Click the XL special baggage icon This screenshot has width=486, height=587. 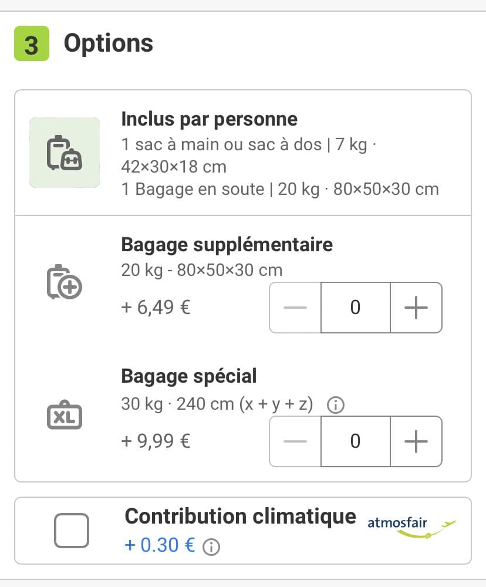(65, 416)
